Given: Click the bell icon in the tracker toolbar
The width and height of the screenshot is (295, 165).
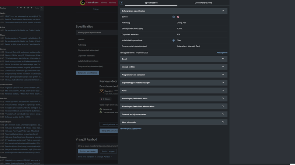Looking at the screenshot, I should [x=32, y=8].
